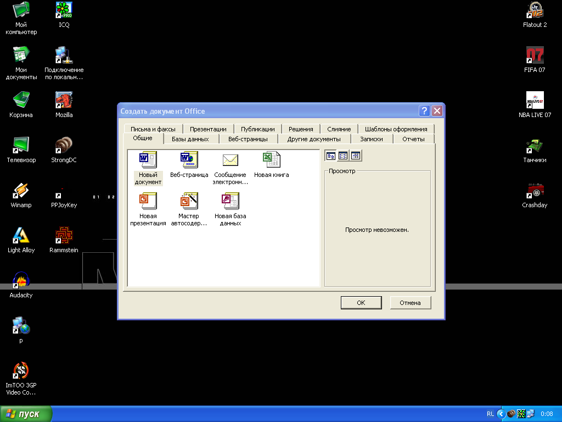Switch to large icons view mode
Image resolution: width=562 pixels, height=422 pixels.
331,156
